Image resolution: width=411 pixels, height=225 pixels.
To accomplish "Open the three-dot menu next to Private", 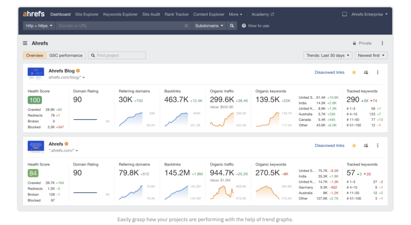I will (382, 43).
